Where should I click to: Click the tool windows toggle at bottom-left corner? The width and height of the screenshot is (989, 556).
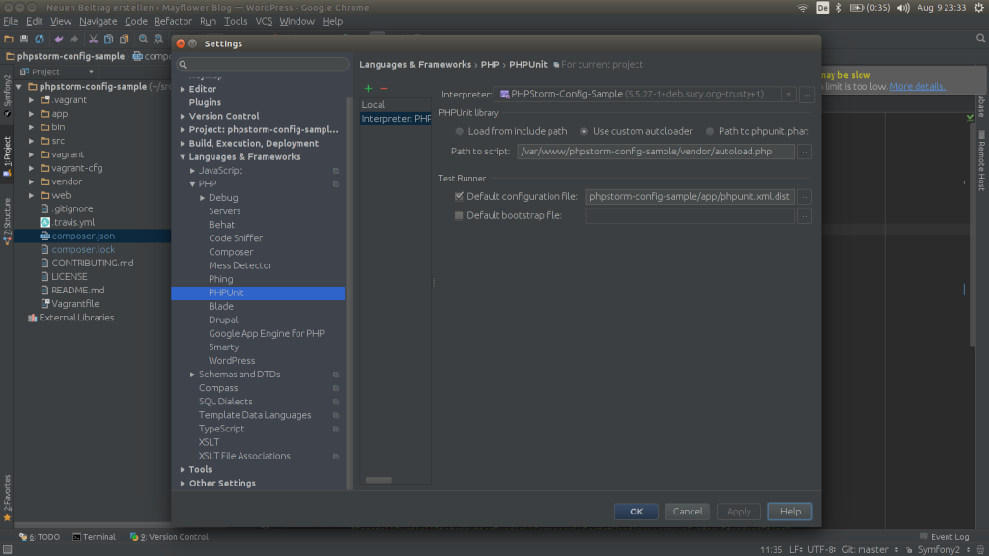coord(7,549)
